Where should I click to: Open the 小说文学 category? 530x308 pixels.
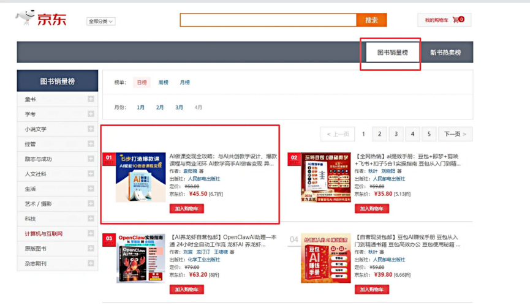pos(36,129)
